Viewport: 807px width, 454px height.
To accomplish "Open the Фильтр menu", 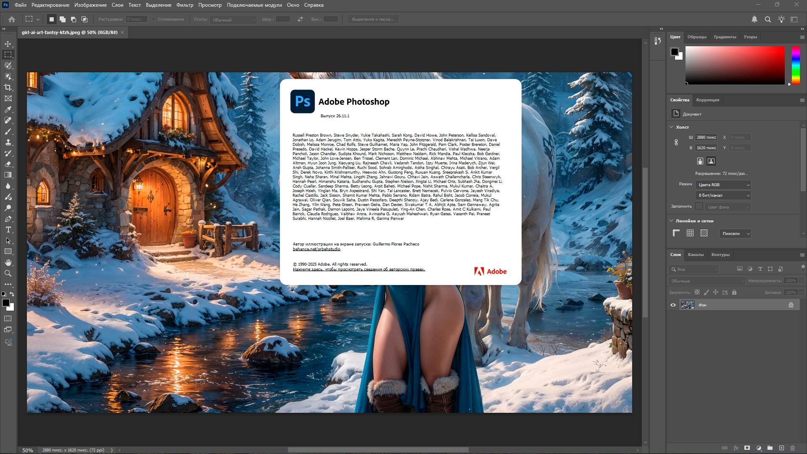I will [185, 5].
